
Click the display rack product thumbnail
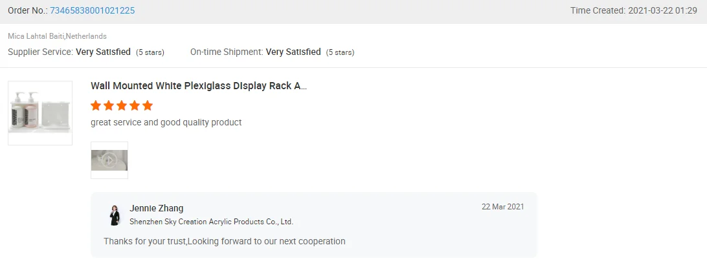click(40, 113)
